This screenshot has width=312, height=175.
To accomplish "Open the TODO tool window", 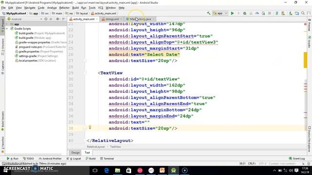I will coord(28,158).
